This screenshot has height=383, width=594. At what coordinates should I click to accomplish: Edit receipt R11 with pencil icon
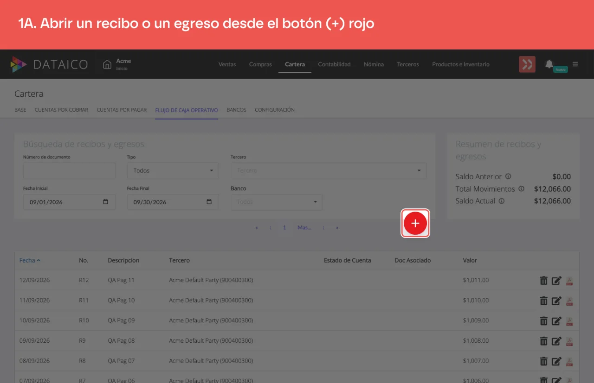556,301
